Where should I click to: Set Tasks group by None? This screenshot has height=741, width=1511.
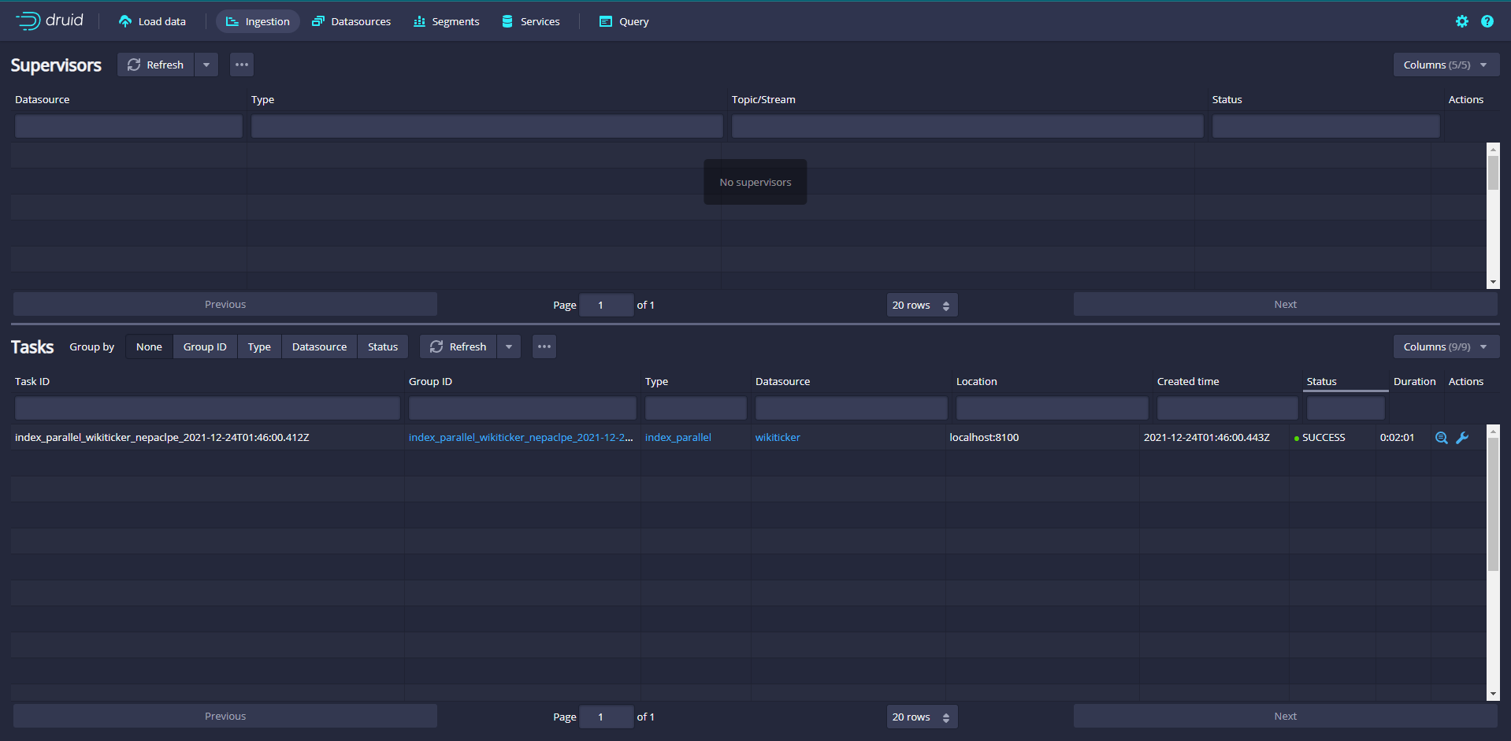pos(149,346)
